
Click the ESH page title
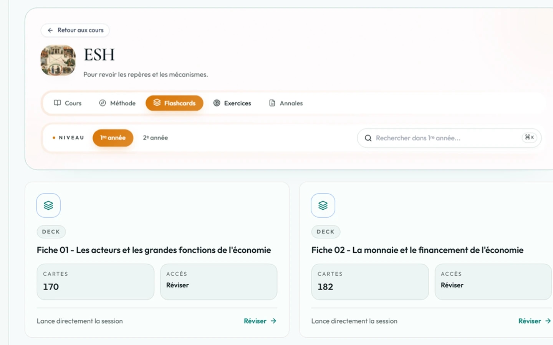click(x=99, y=55)
